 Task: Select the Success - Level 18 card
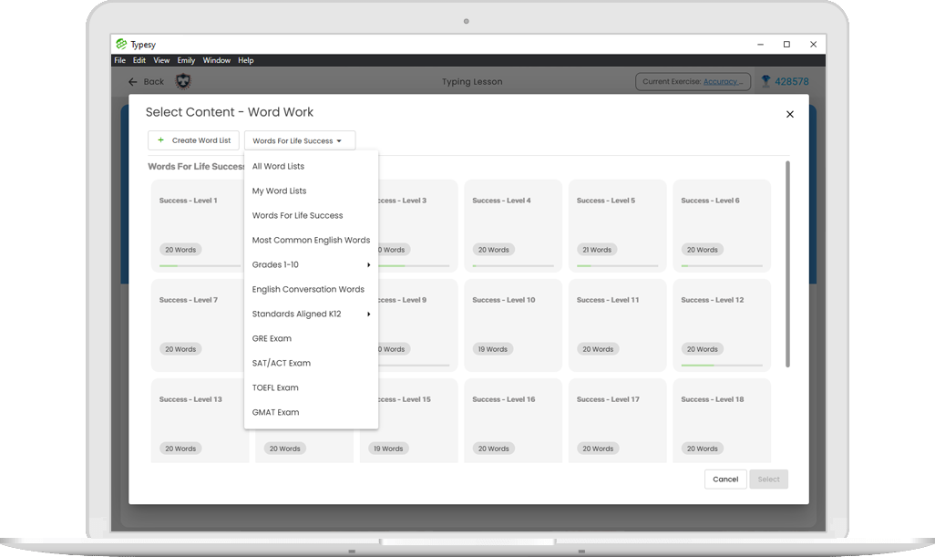click(722, 420)
